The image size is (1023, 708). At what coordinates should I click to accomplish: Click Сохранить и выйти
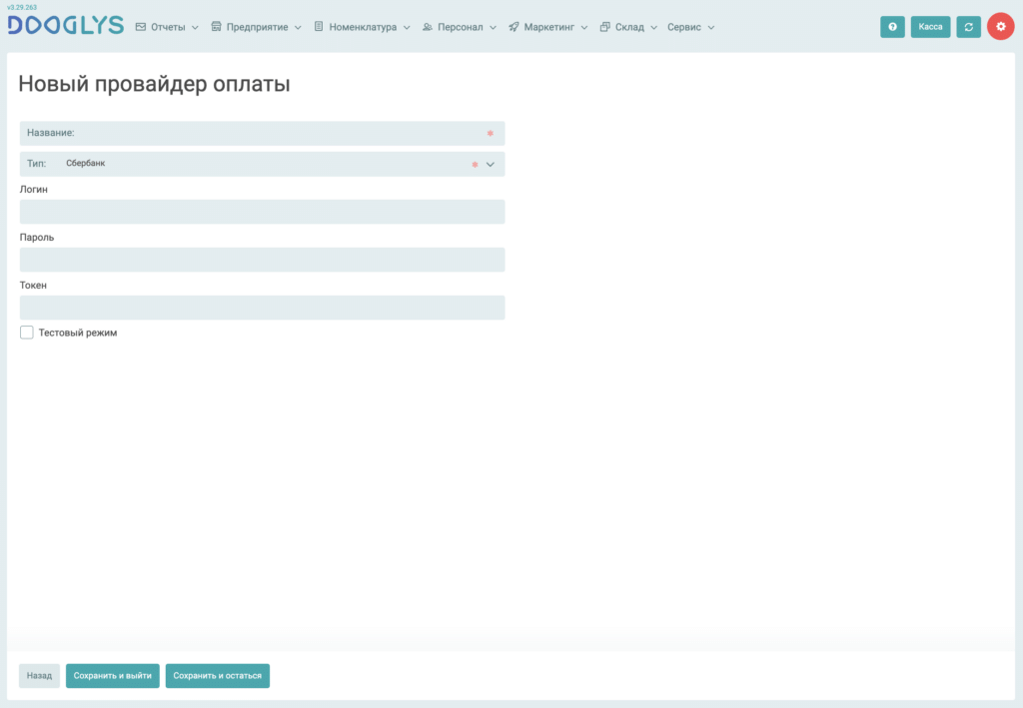(112, 675)
